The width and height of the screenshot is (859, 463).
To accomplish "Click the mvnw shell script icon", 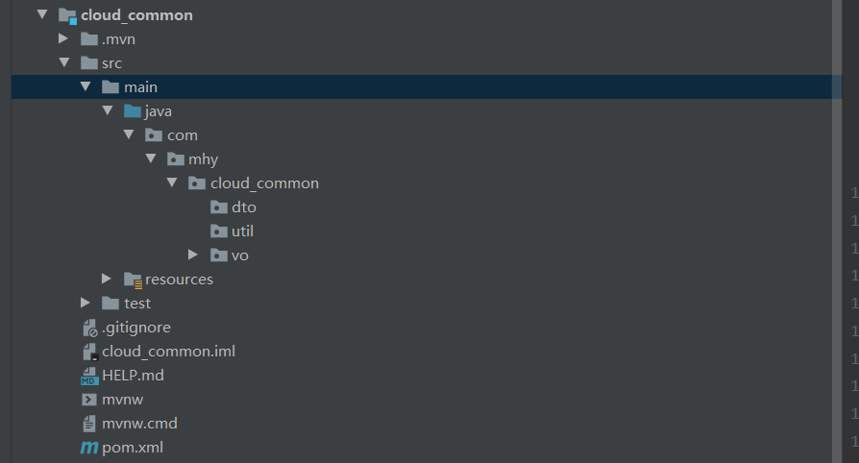I will pyautogui.click(x=88, y=400).
